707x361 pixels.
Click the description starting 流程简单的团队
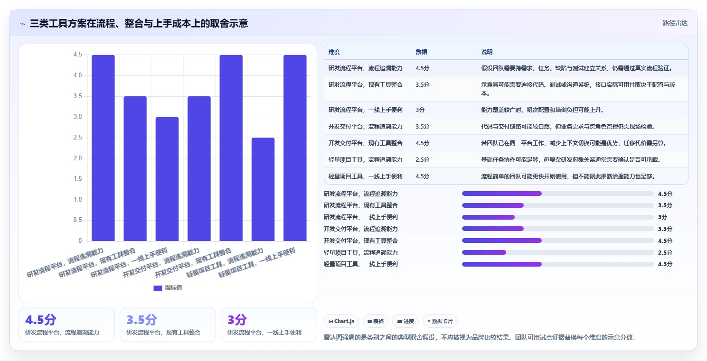point(568,176)
